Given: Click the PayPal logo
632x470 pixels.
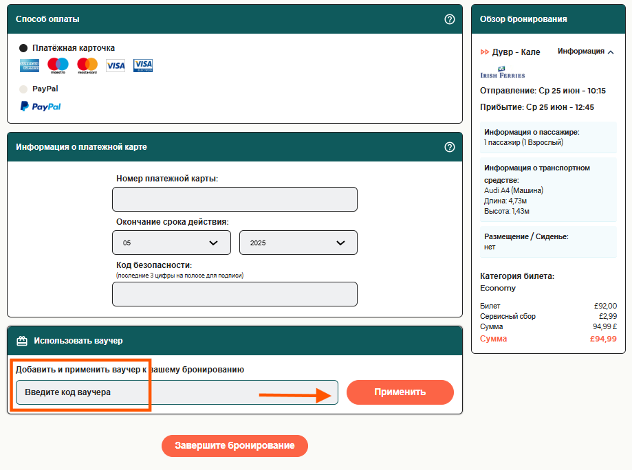Looking at the screenshot, I should tap(41, 107).
